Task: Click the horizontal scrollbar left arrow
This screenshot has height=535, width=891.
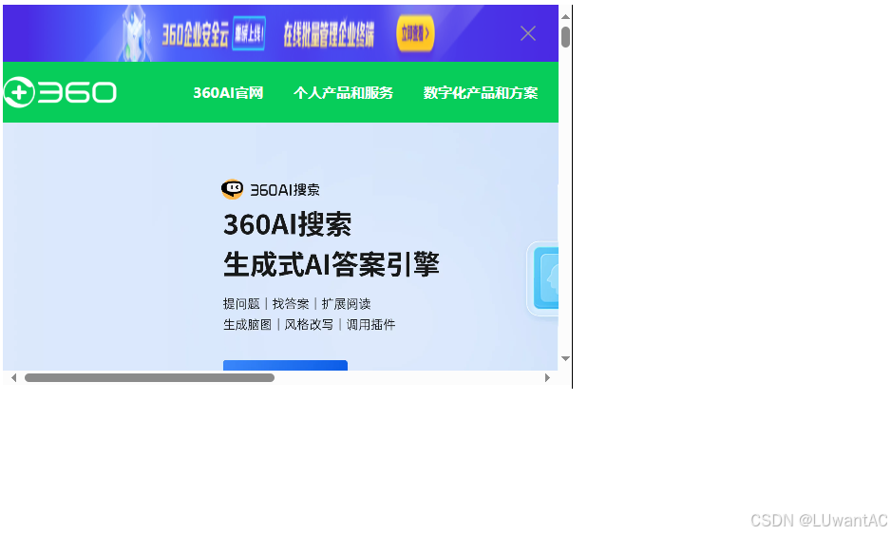Action: pos(13,377)
